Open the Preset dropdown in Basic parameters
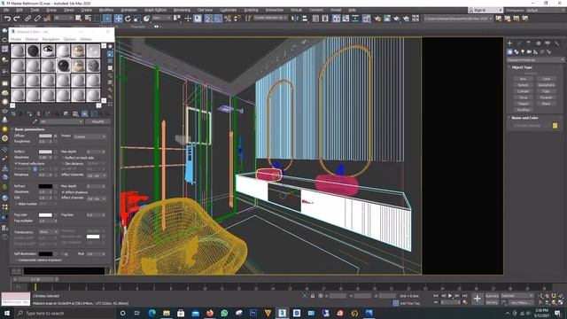The height and width of the screenshot is (319, 567). tap(89, 136)
